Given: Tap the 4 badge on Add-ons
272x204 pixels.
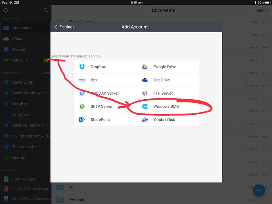Looking at the screenshot, I should click(46, 60).
